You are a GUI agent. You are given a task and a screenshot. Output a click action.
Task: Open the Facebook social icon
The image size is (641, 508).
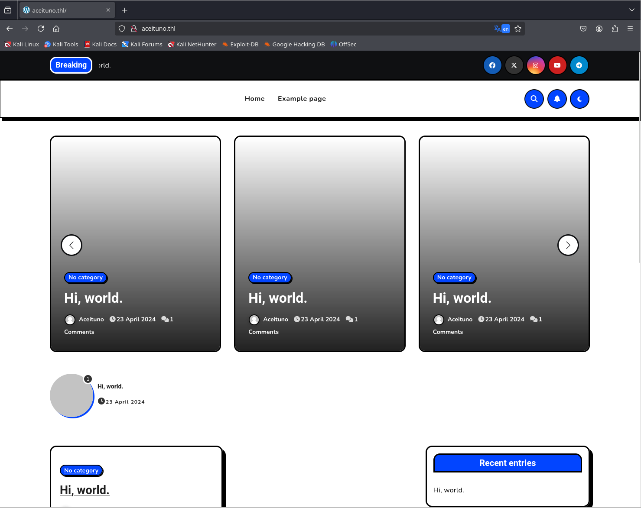coord(492,65)
